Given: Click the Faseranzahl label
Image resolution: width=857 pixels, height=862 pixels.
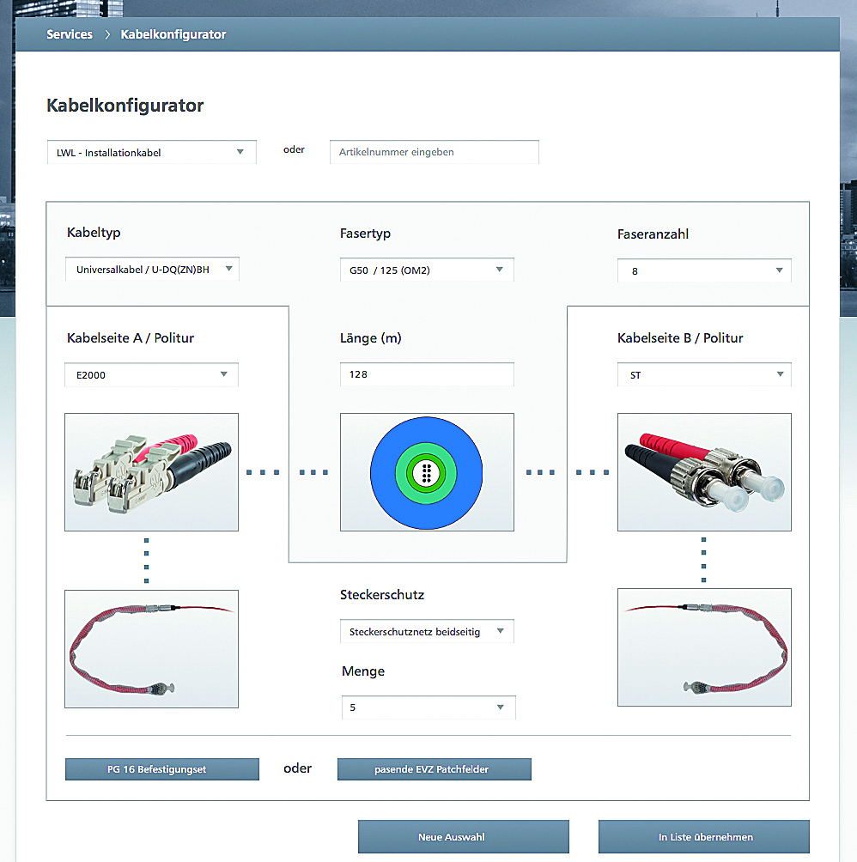Looking at the screenshot, I should [653, 234].
